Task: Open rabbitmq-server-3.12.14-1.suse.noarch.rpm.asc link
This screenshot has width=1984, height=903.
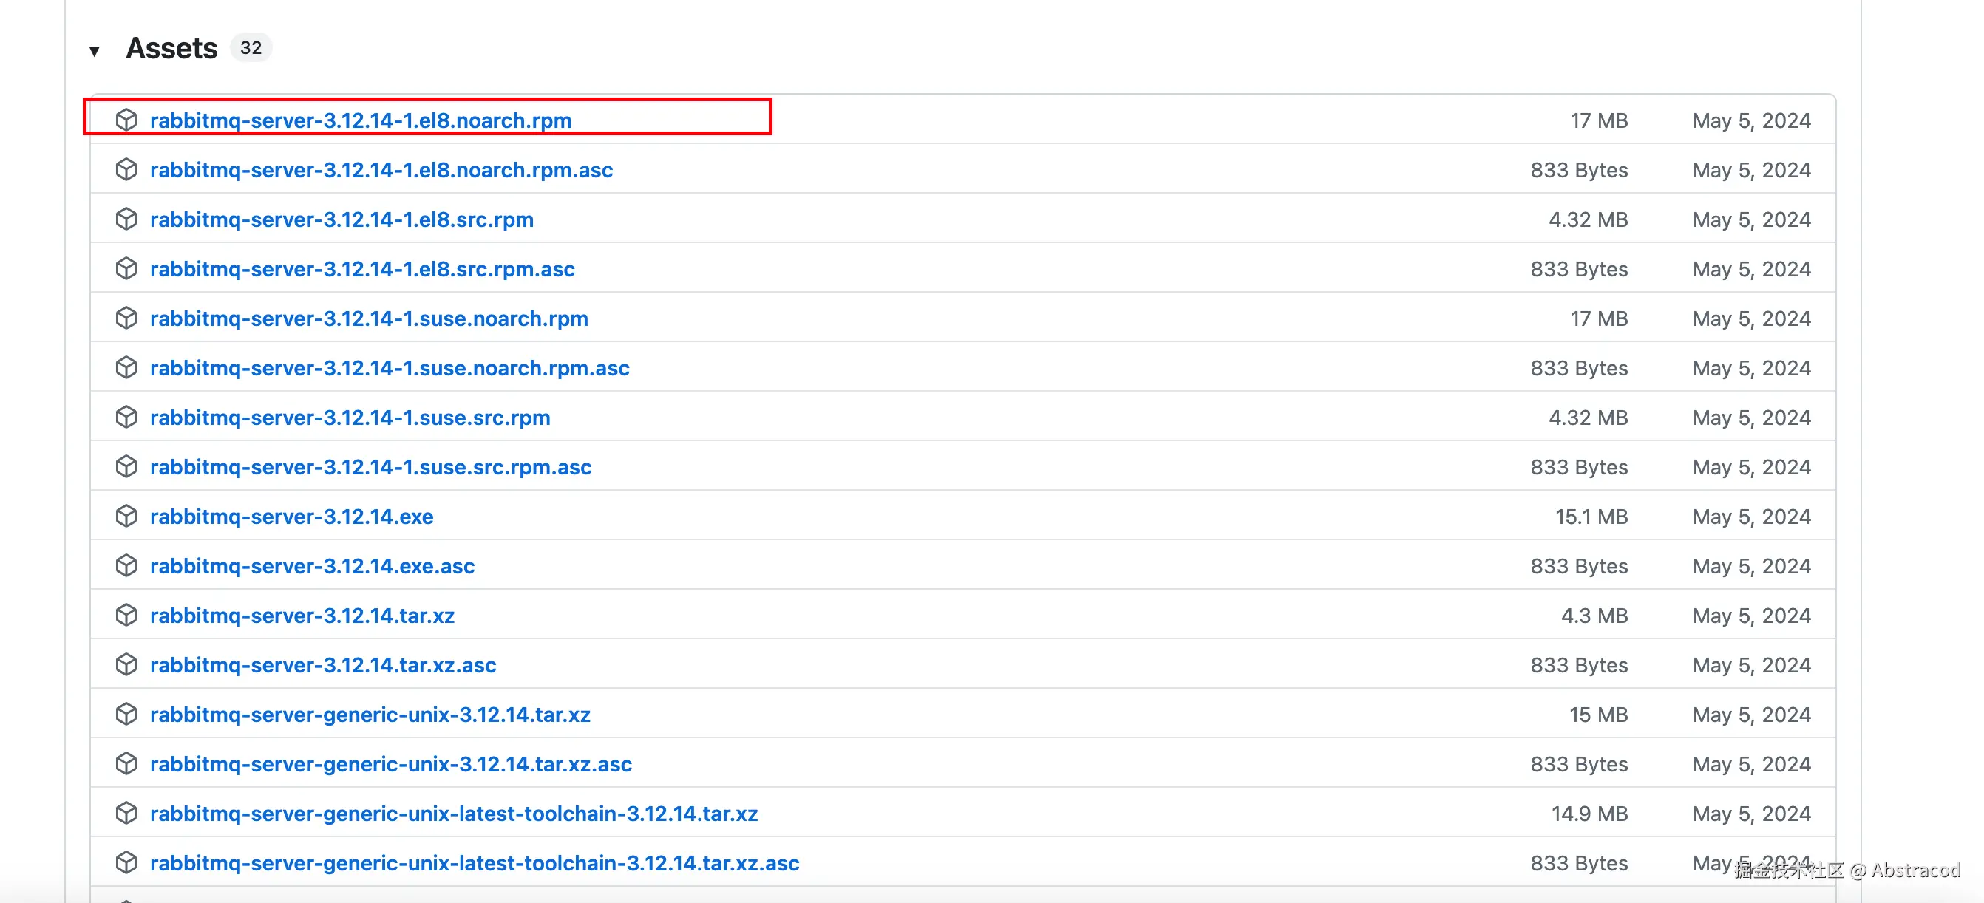Action: point(390,369)
